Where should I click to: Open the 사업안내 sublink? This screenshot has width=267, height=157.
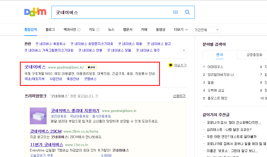pyautogui.click(x=56, y=79)
